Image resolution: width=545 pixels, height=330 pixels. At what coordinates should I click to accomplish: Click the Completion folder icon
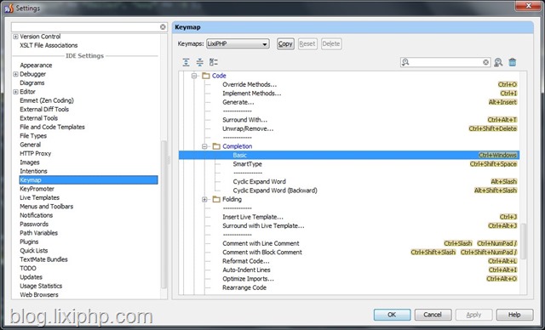216,146
